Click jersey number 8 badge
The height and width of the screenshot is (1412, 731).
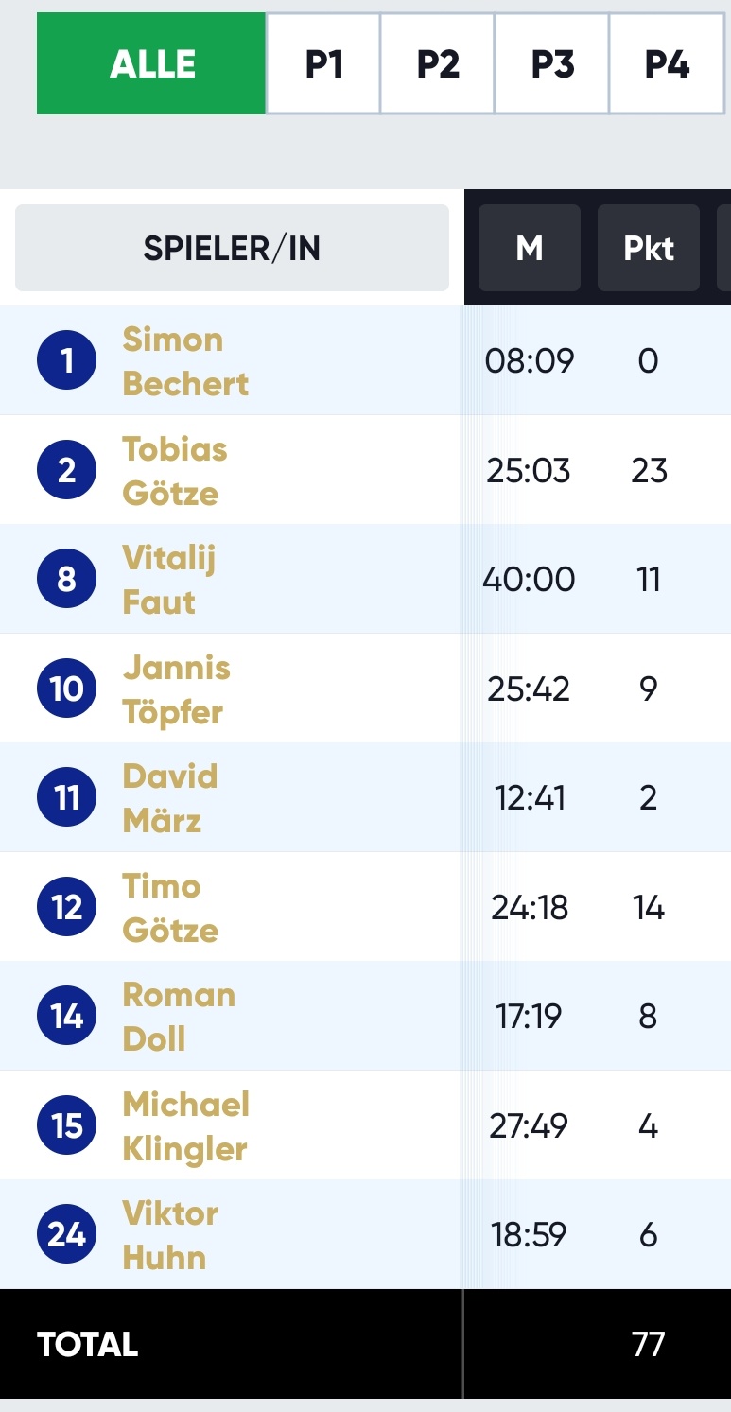[66, 579]
